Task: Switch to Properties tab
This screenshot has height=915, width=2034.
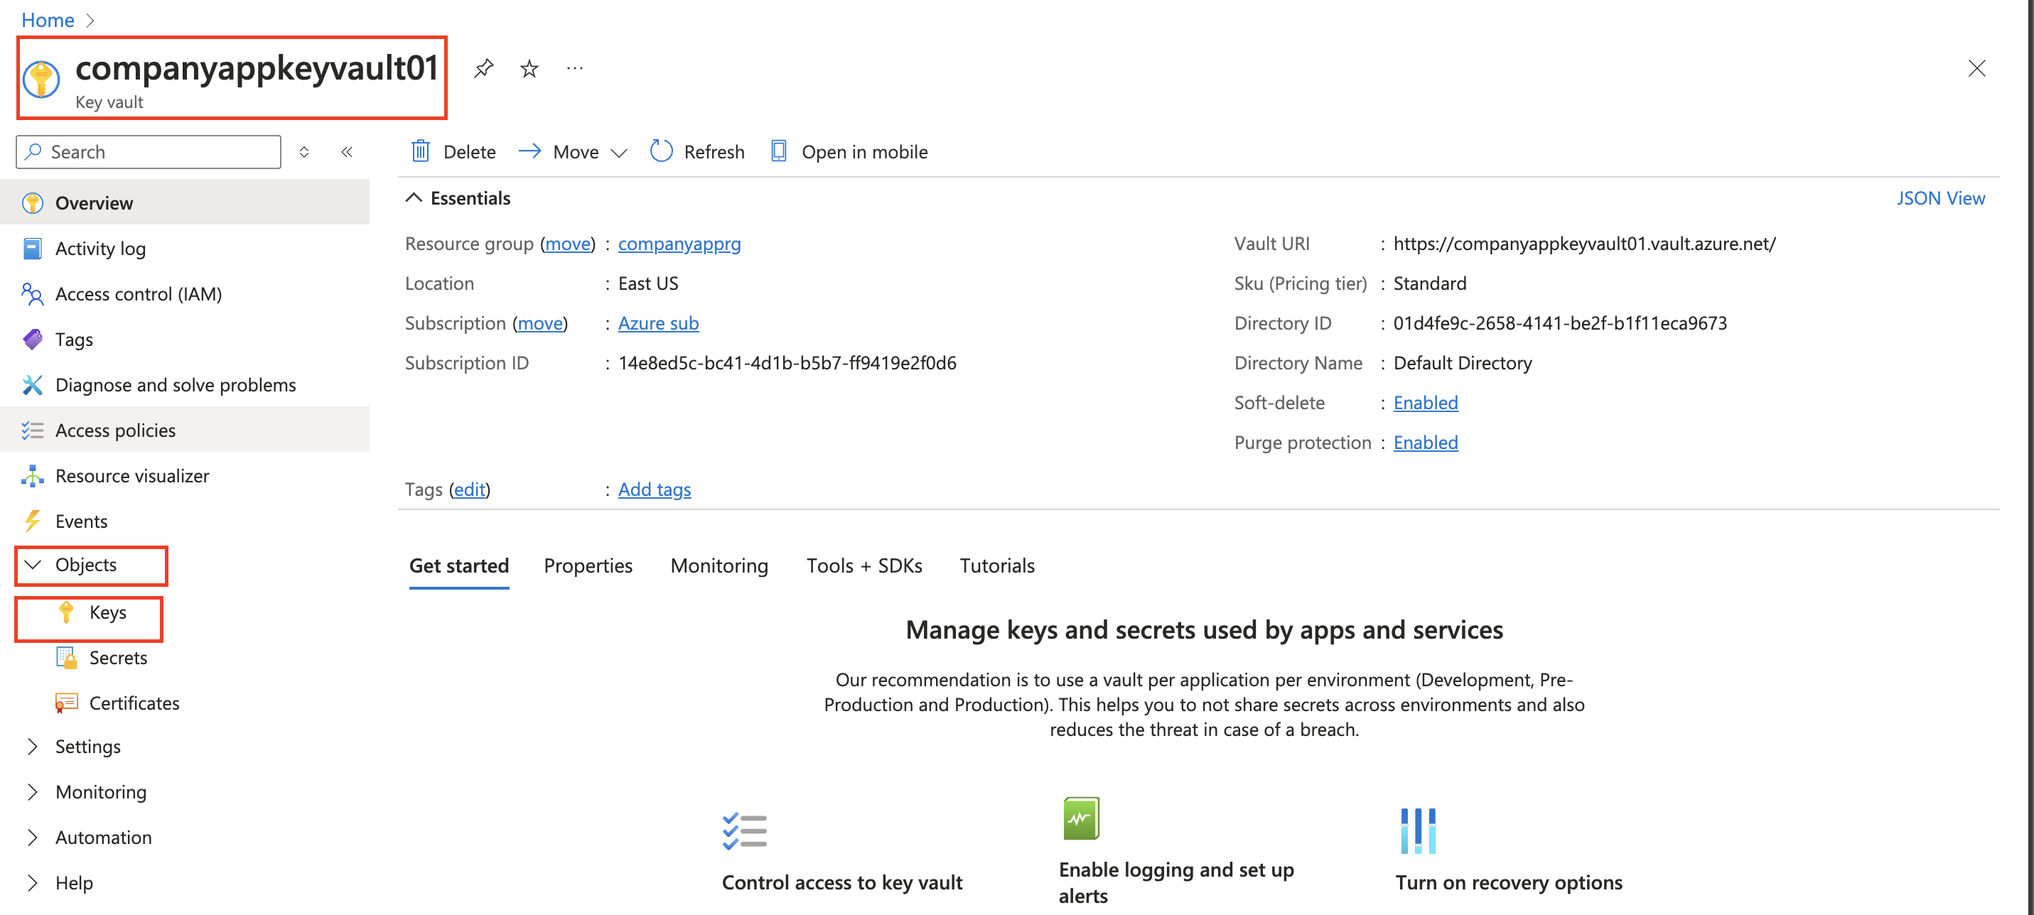Action: 588,565
